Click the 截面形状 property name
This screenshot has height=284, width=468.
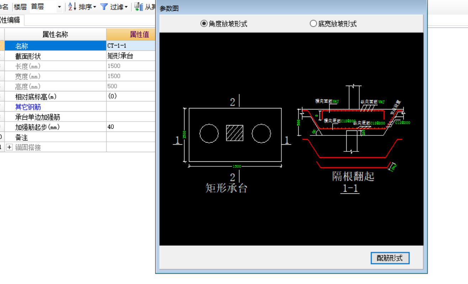coord(28,56)
